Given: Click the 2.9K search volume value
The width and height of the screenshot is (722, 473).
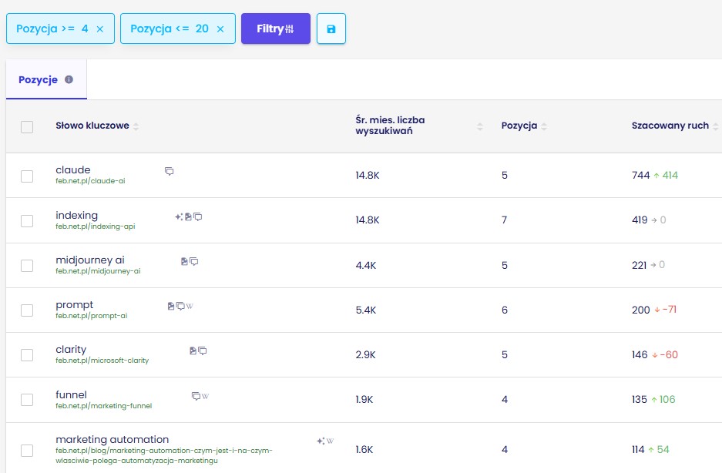Looking at the screenshot, I should [365, 354].
